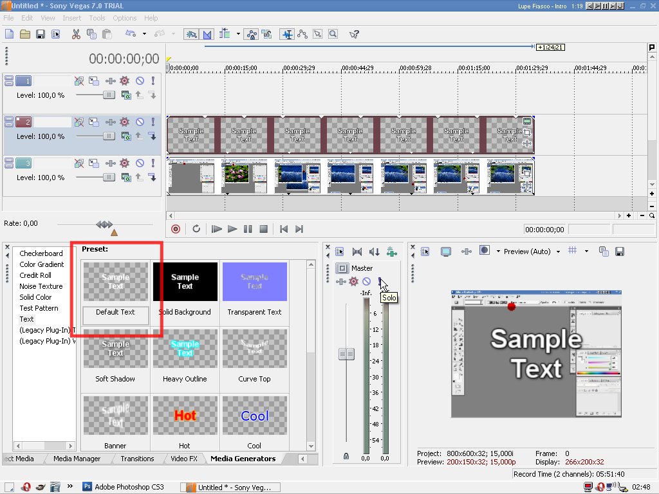
Task: Mute video track 2
Action: click(140, 122)
